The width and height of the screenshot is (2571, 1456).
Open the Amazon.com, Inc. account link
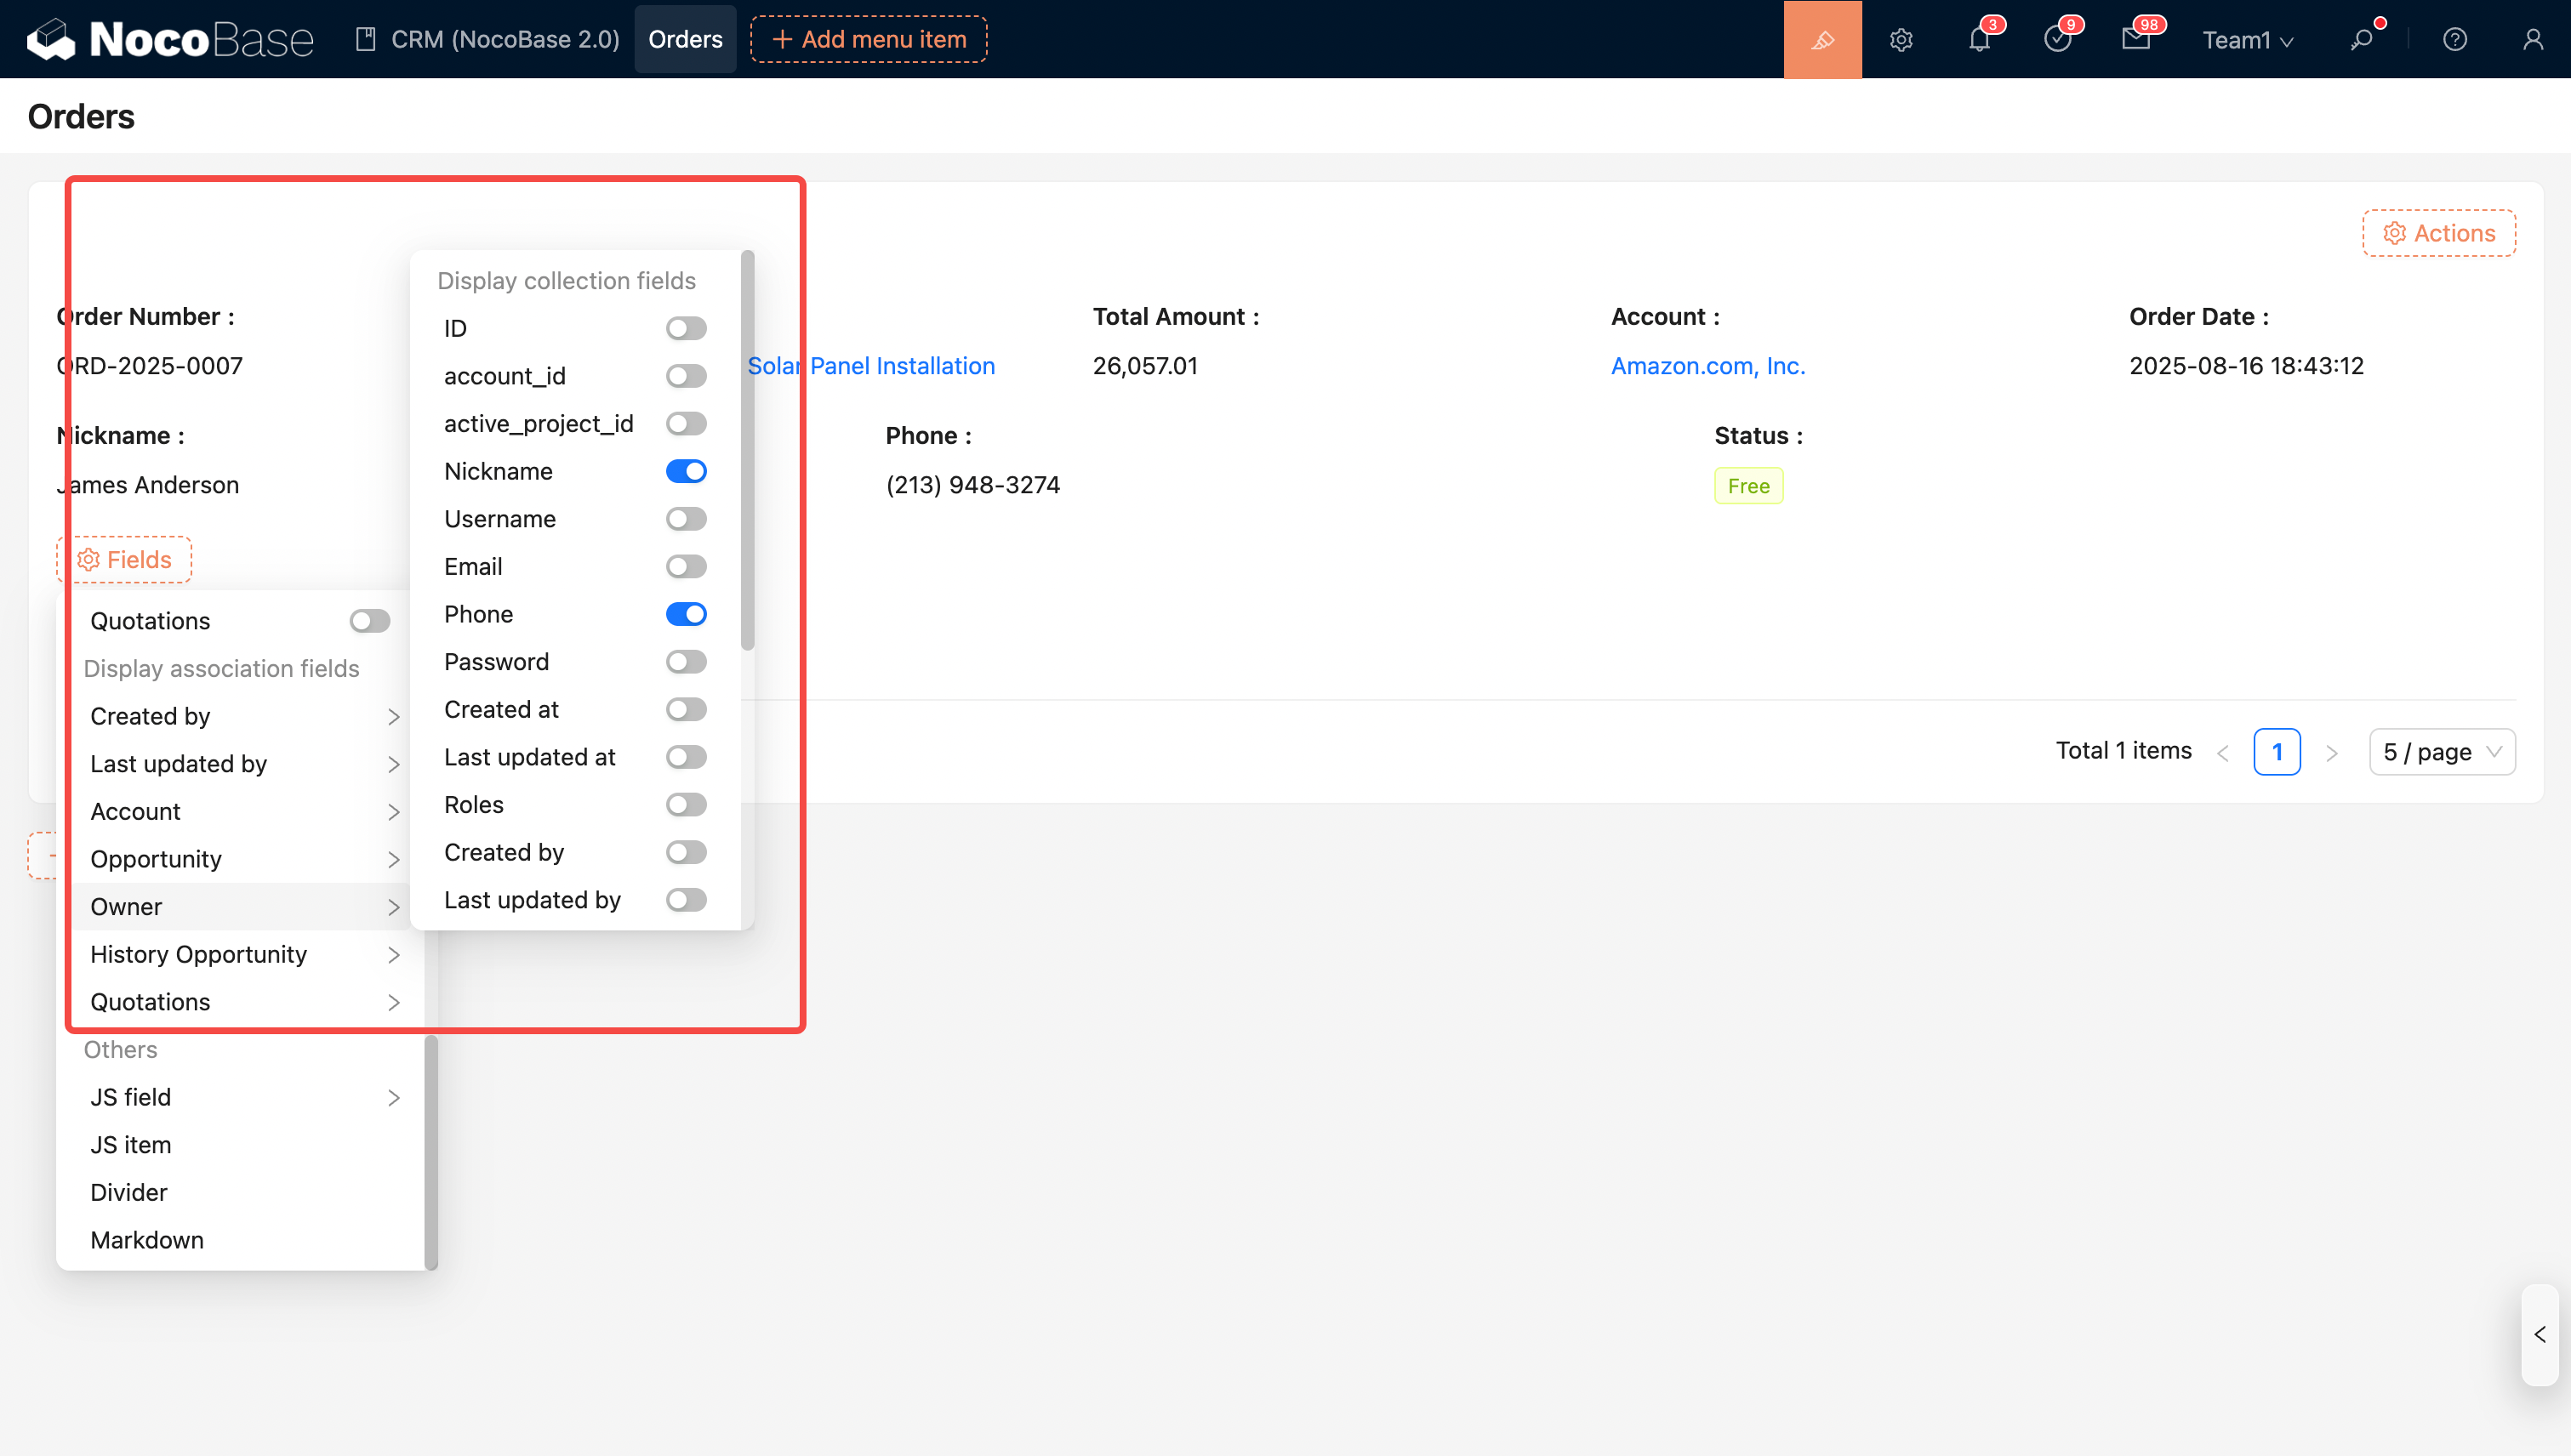coord(1707,366)
